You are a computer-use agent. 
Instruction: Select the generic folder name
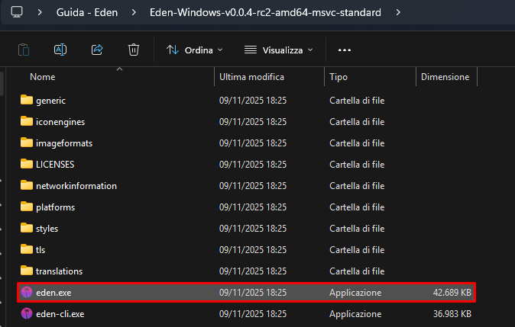coord(50,101)
